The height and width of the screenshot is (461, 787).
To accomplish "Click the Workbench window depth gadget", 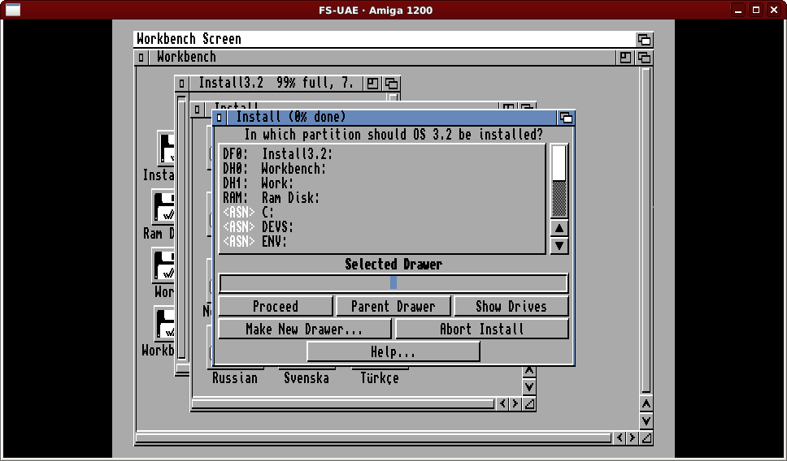I will (x=645, y=58).
